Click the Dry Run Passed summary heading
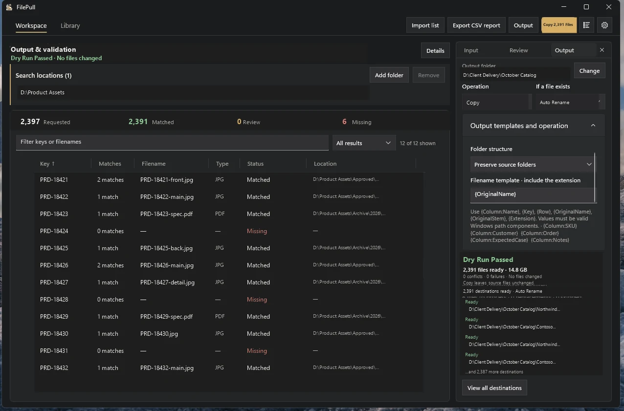Viewport: 624px width, 411px height. [x=488, y=260]
